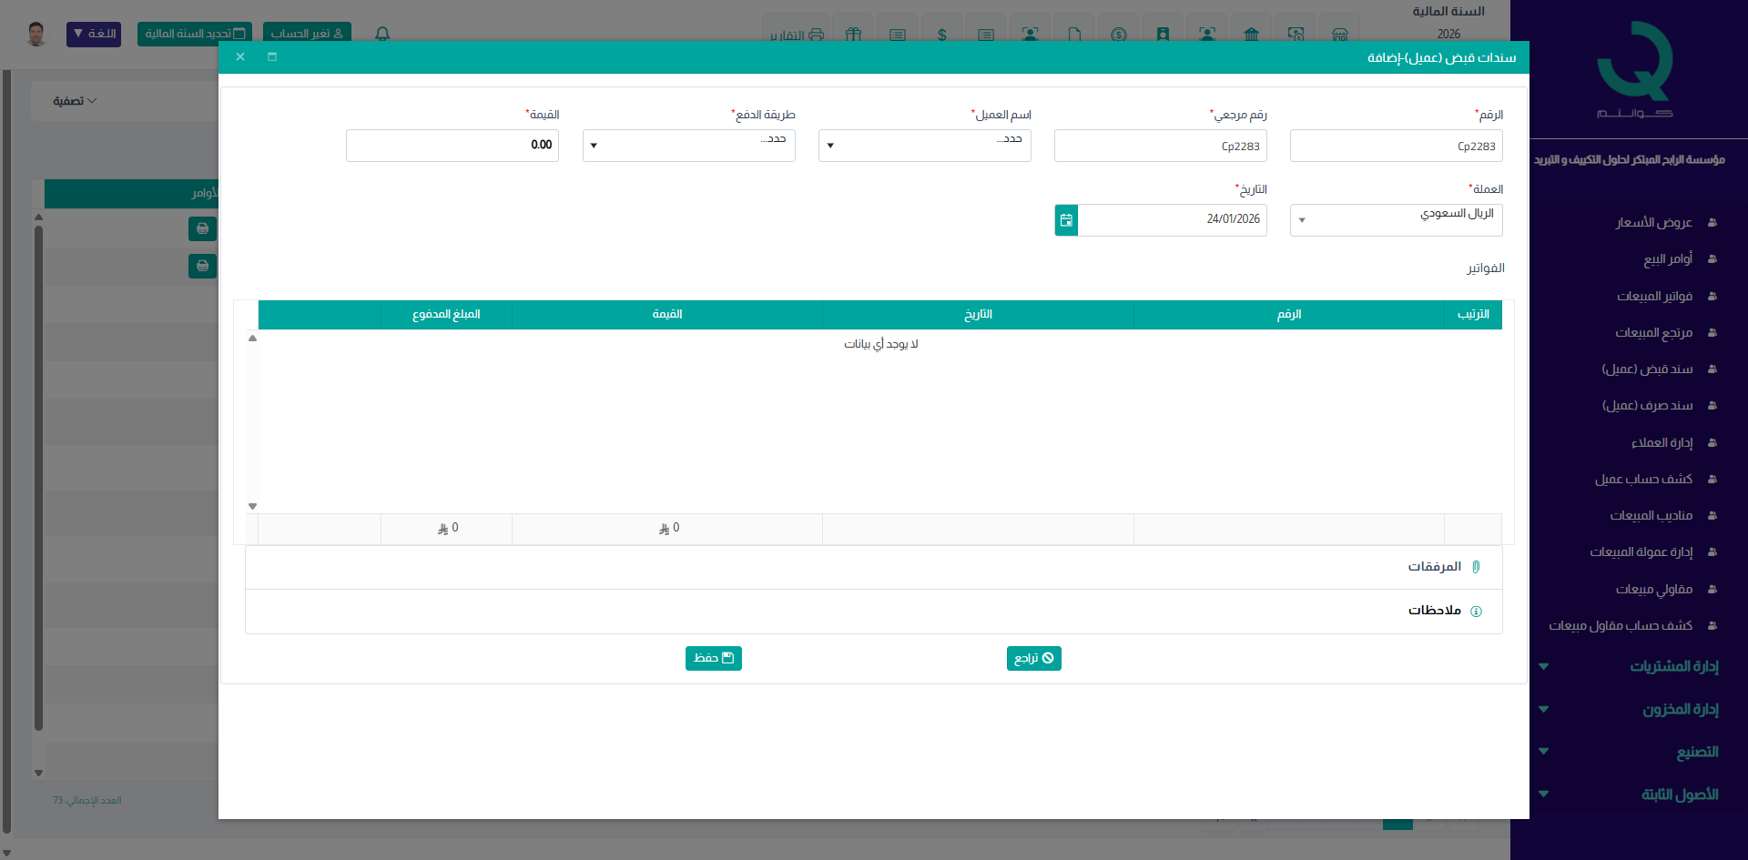1748x860 pixels.
Task: Open the customer name dropdown
Action: point(924,146)
